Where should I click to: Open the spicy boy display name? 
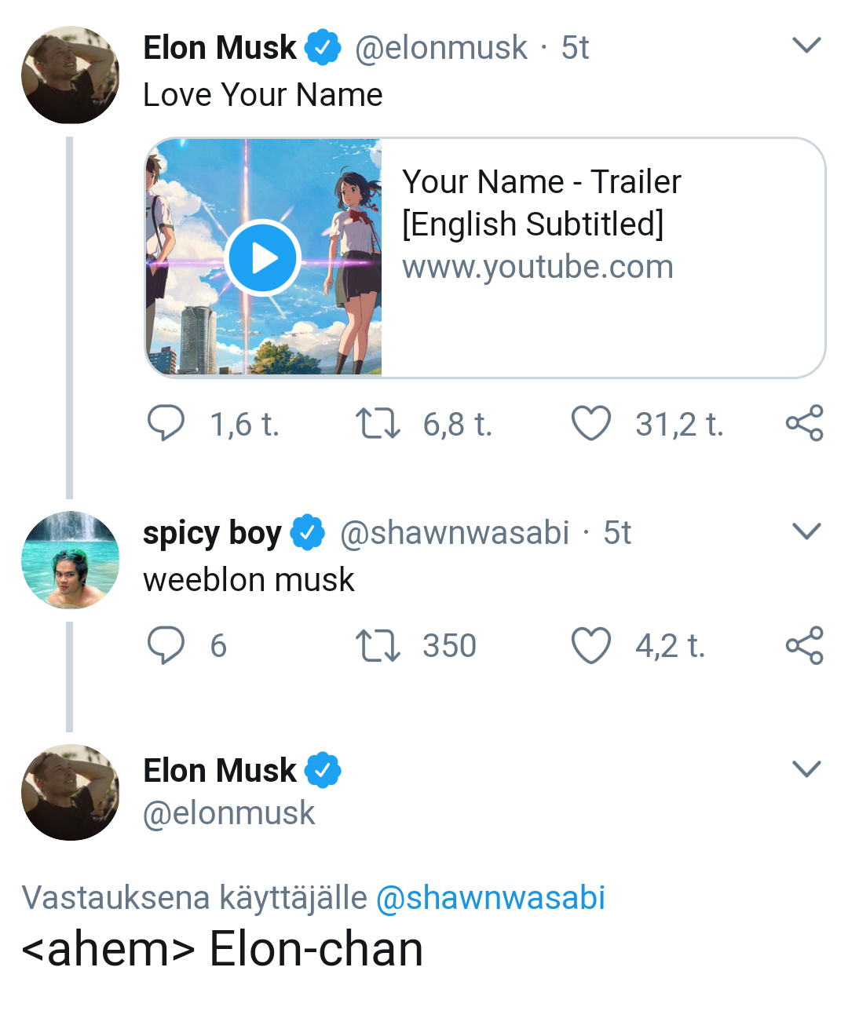pos(212,533)
